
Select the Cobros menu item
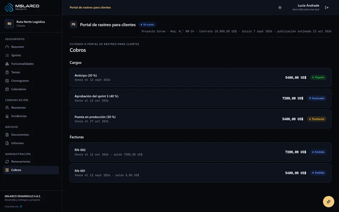click(x=31, y=170)
